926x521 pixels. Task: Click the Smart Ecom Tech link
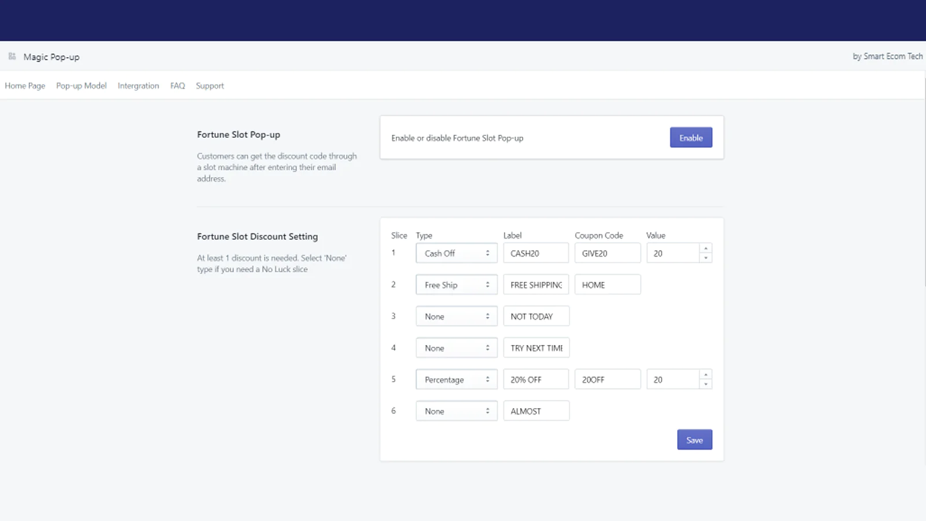click(x=887, y=56)
